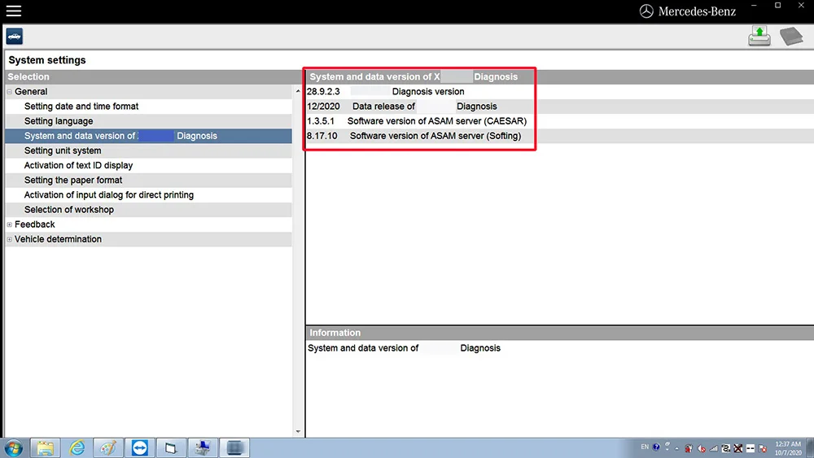Screen dimensions: 814x458
Task: Expand the Vehicle determination tree node
Action: [9, 240]
